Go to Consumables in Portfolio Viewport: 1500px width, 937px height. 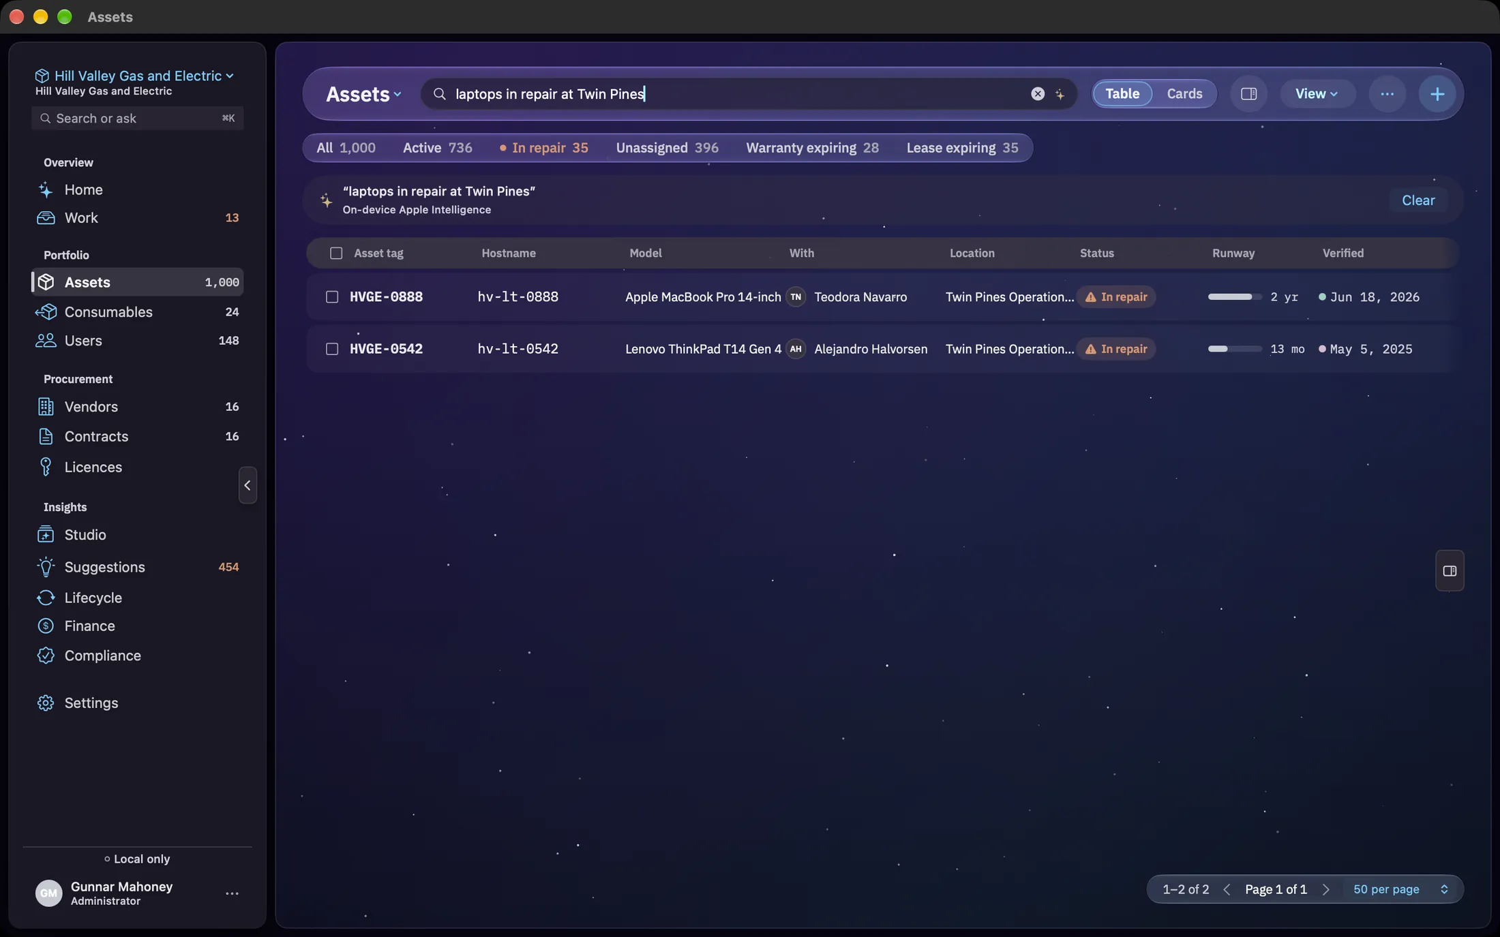[137, 311]
